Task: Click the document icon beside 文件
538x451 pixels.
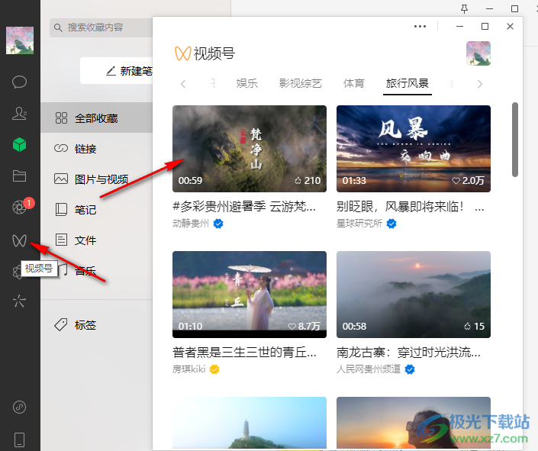Action: tap(61, 240)
